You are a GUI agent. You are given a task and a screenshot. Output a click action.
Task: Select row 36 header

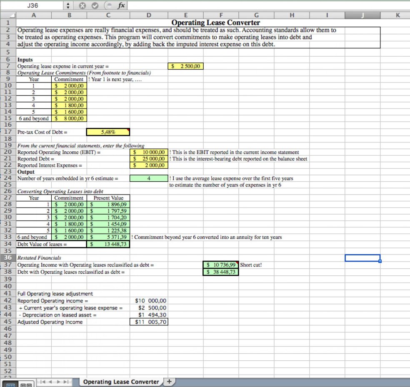click(x=7, y=257)
